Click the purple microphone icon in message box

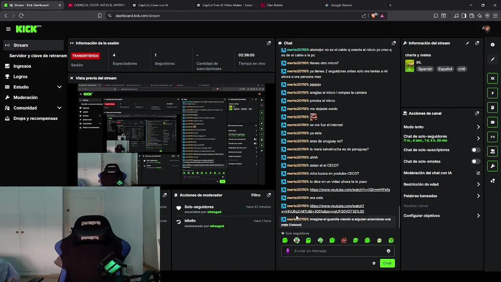pos(288,251)
